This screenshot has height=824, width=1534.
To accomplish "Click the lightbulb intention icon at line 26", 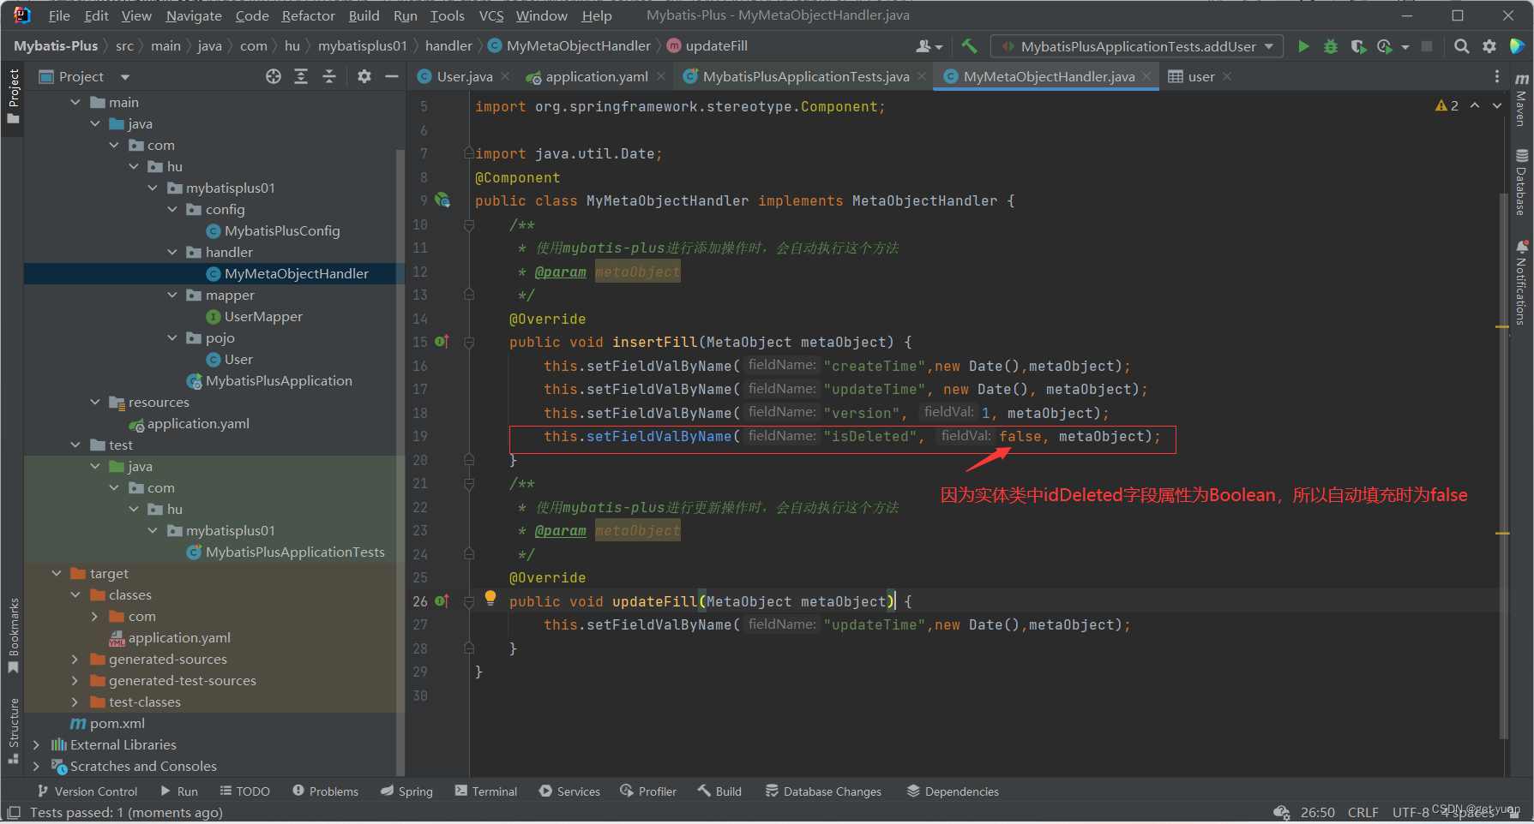I will [x=490, y=598].
